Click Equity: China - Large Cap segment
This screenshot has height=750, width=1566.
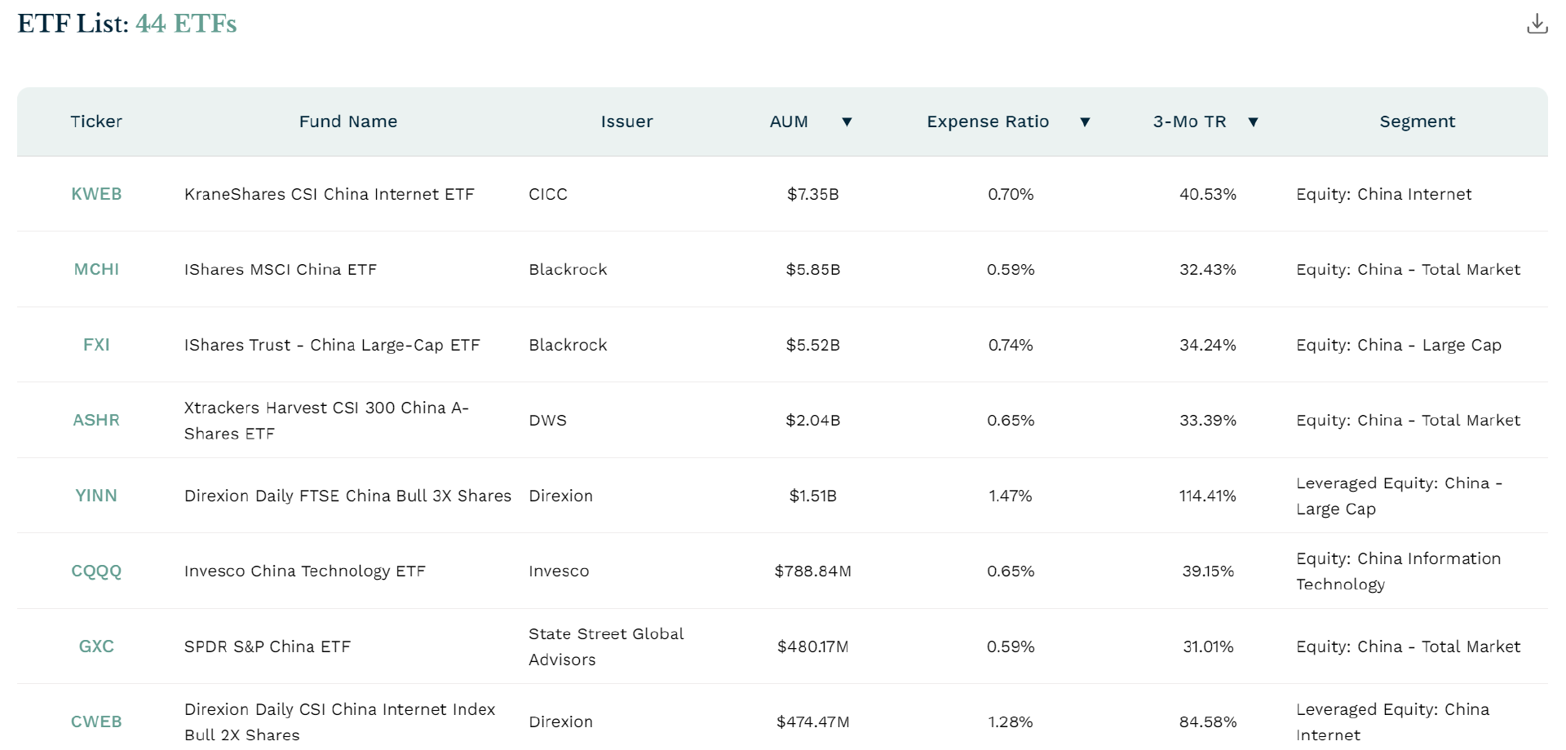coord(1399,345)
